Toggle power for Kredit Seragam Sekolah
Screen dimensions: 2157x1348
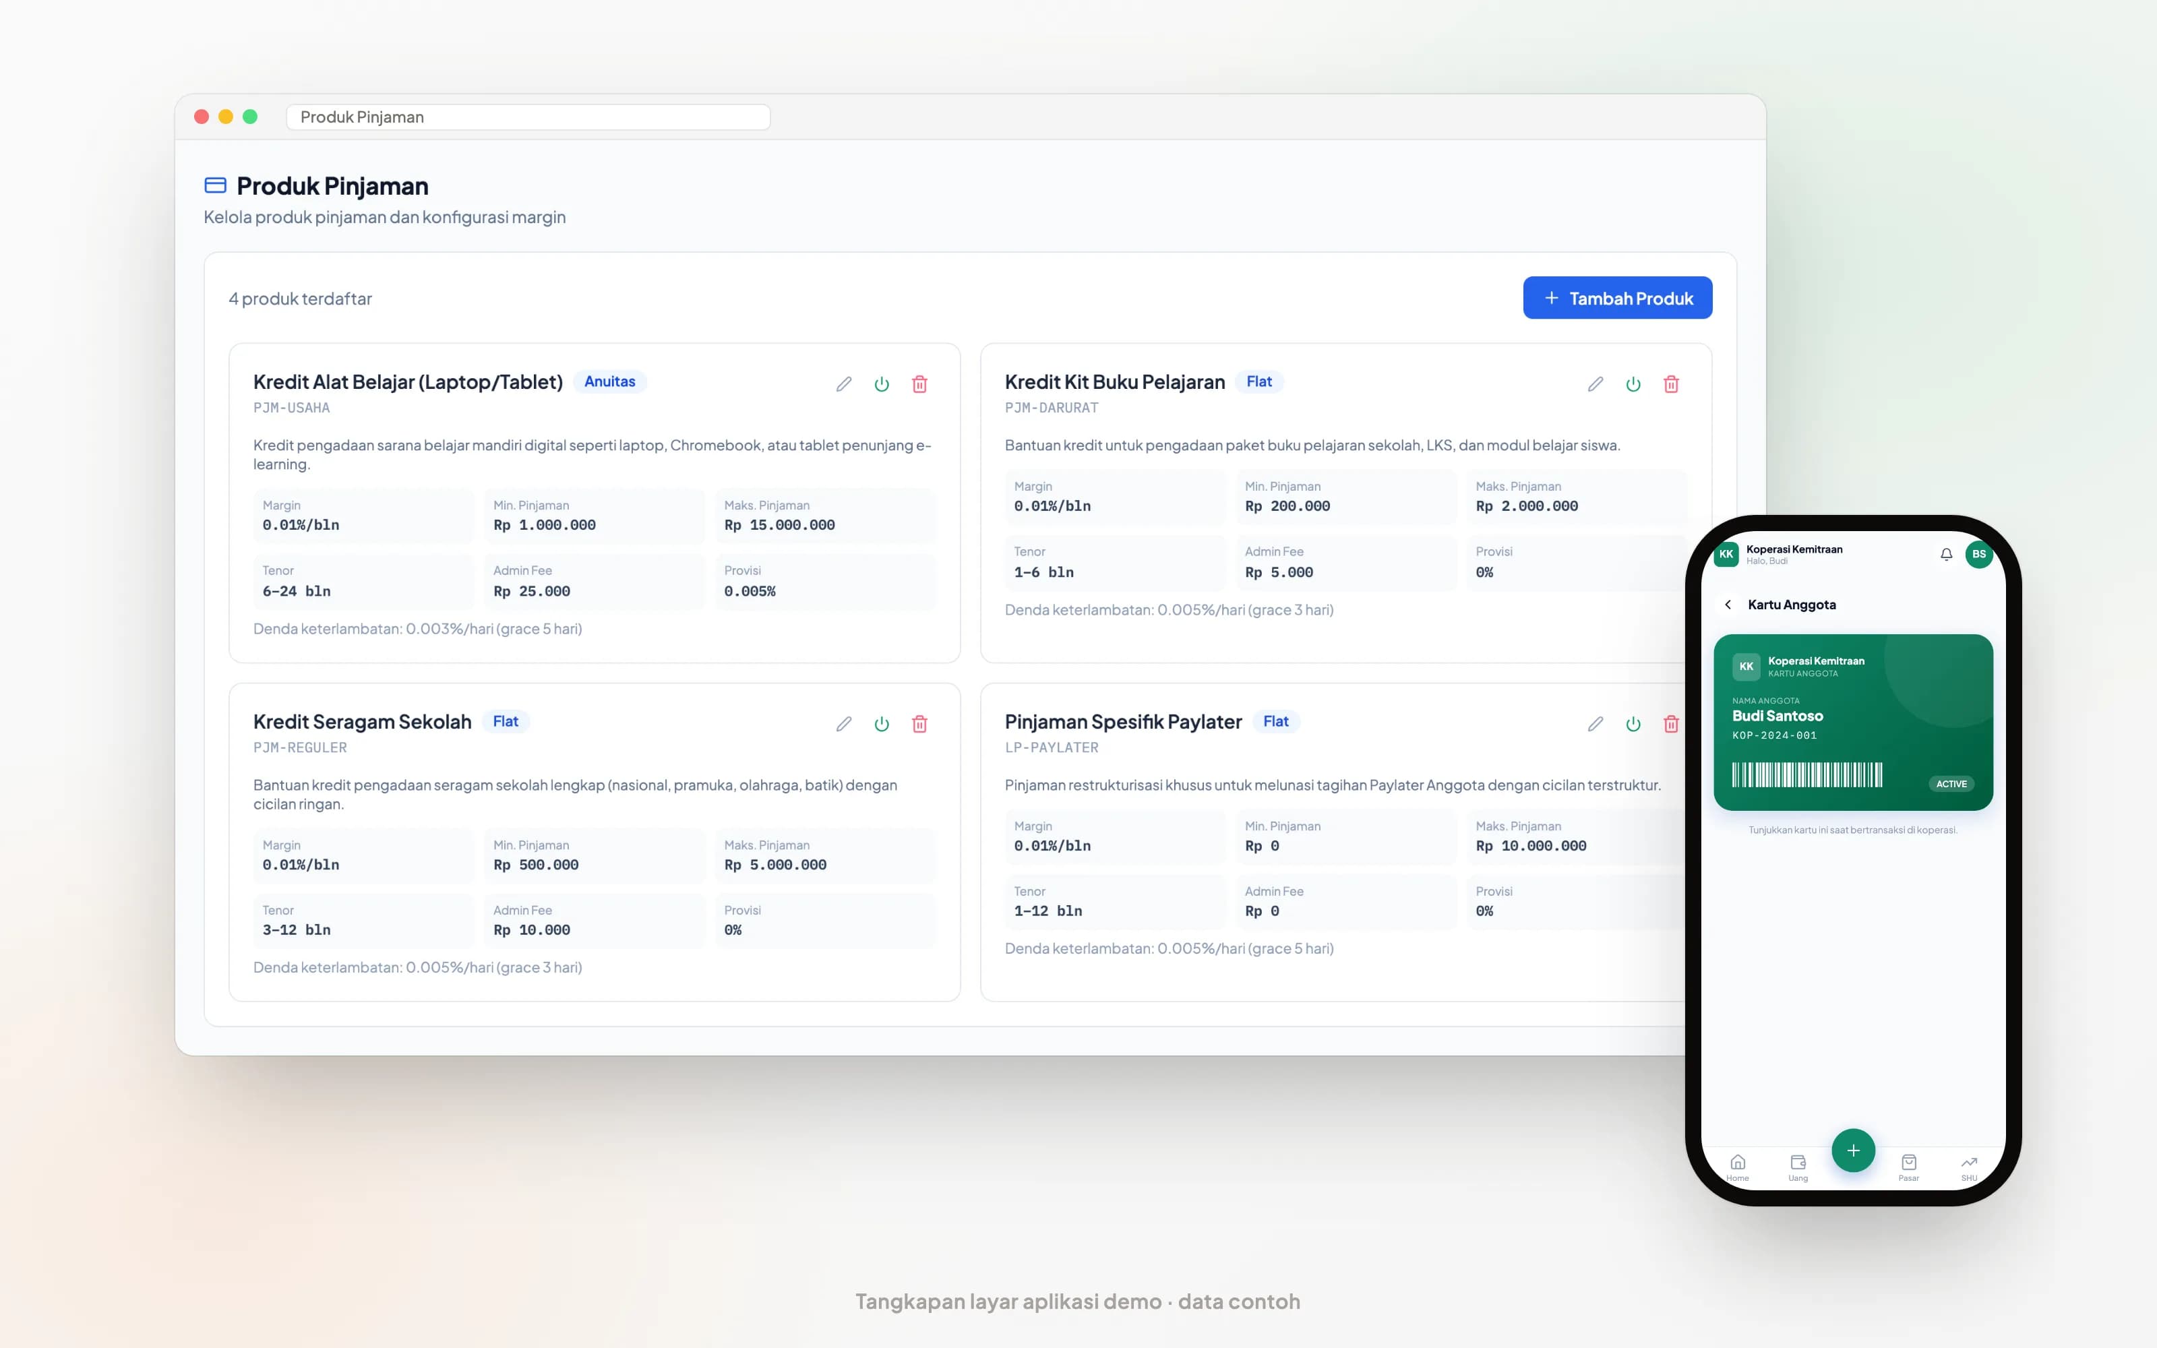coord(882,724)
